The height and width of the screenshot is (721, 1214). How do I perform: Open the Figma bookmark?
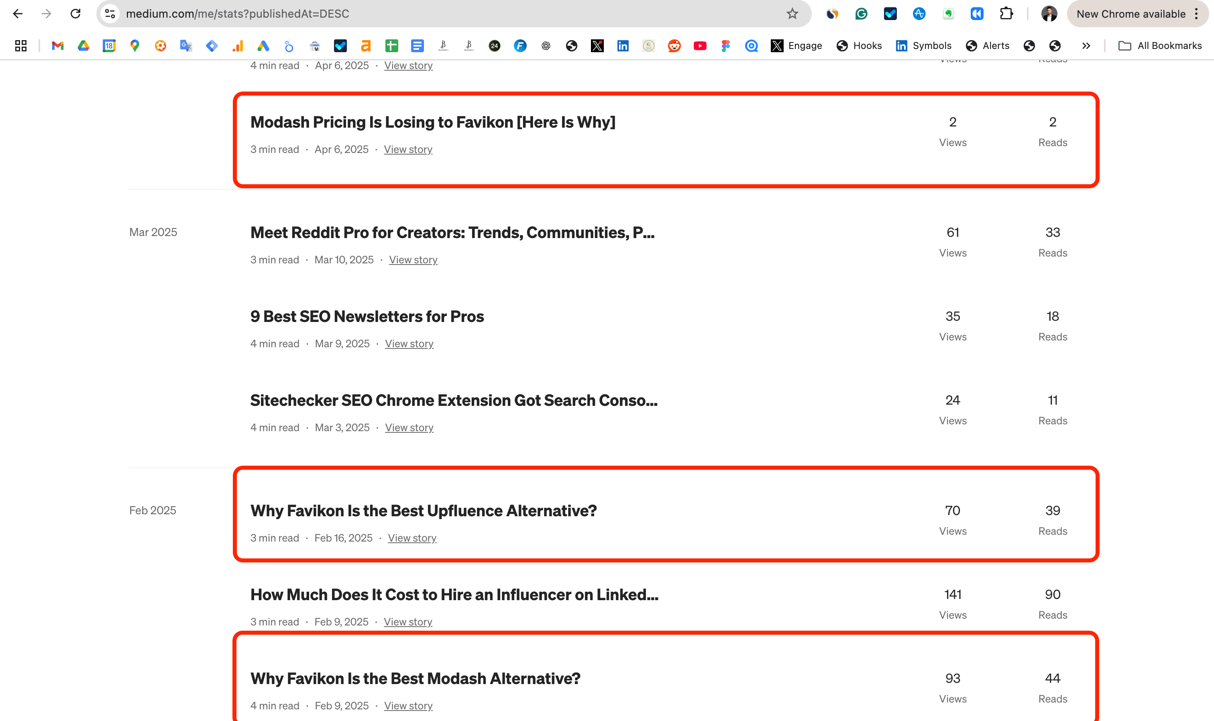coord(726,46)
